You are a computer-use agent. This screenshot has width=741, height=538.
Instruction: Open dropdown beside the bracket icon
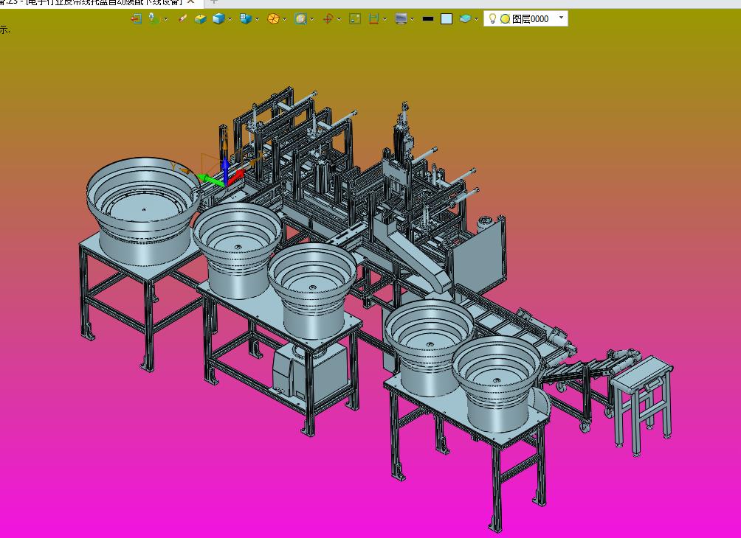coord(385,19)
